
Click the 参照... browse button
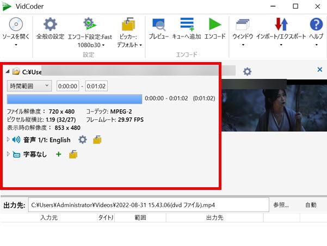281,205
